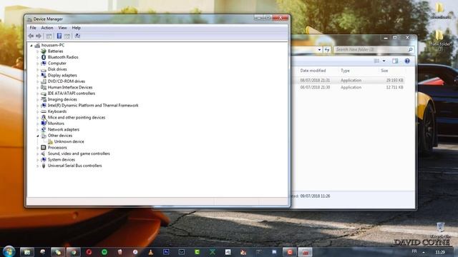Click the Unknown device warning icon
458x257 pixels.
[x=50, y=141]
